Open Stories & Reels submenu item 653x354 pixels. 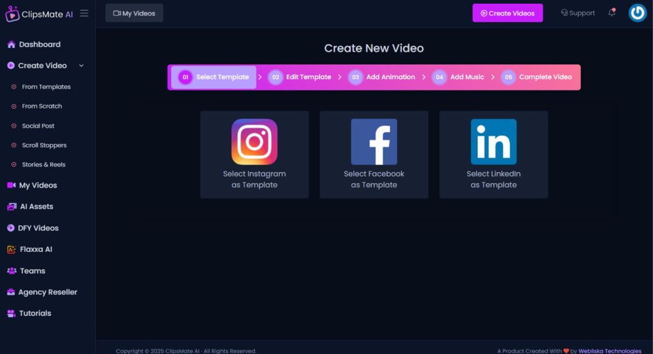click(x=43, y=165)
